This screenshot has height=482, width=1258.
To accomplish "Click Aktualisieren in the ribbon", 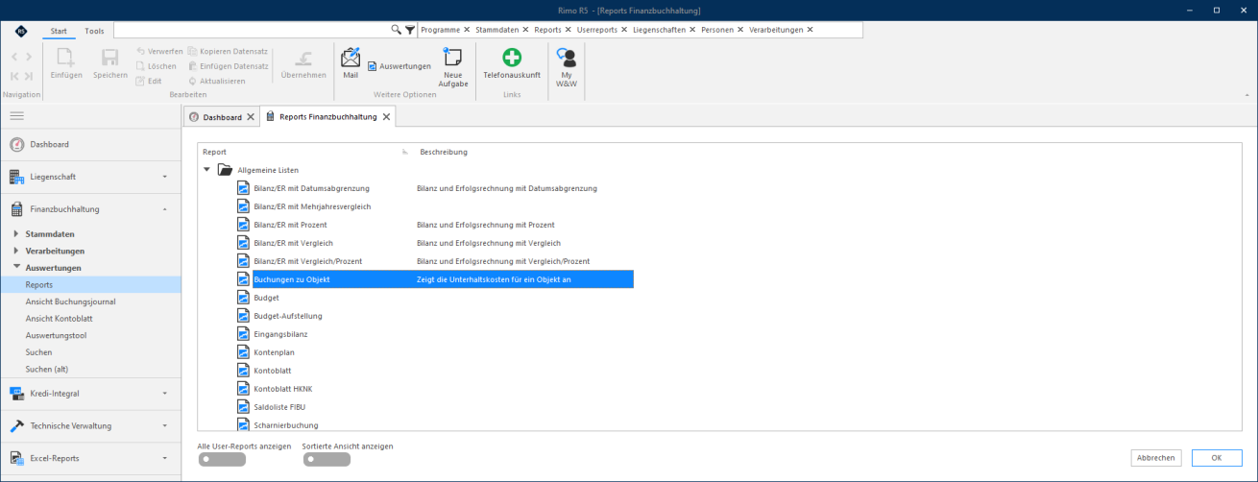I will [216, 81].
